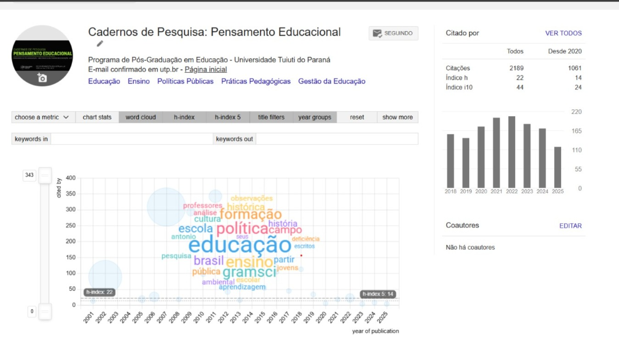Click the 'chart stats' button

97,117
